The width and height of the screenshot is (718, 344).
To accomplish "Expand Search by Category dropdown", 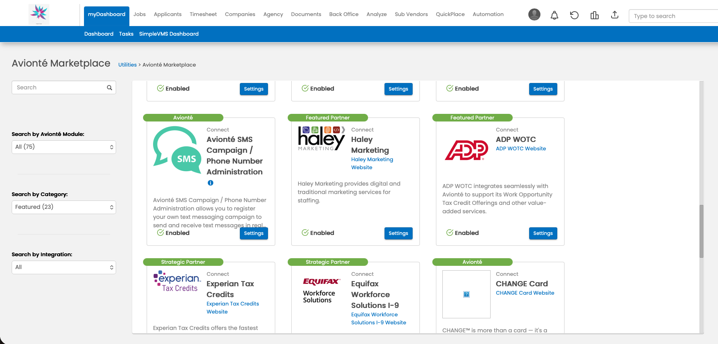I will pos(64,207).
